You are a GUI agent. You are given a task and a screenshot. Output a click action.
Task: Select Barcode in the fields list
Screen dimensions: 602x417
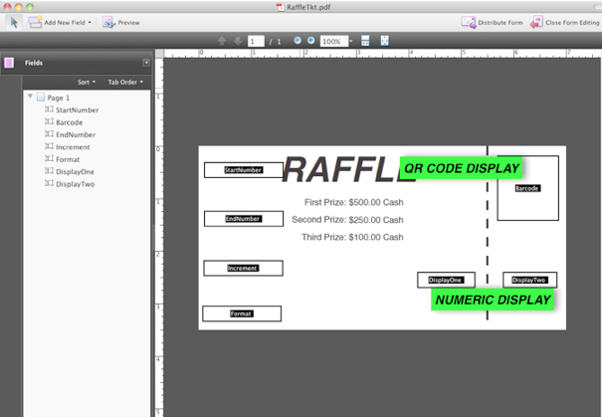[x=64, y=122]
